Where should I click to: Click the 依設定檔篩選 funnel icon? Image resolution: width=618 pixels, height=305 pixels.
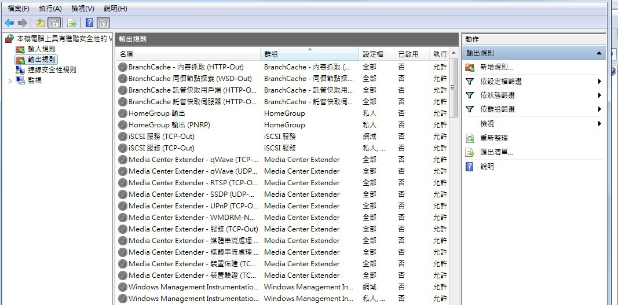469,82
